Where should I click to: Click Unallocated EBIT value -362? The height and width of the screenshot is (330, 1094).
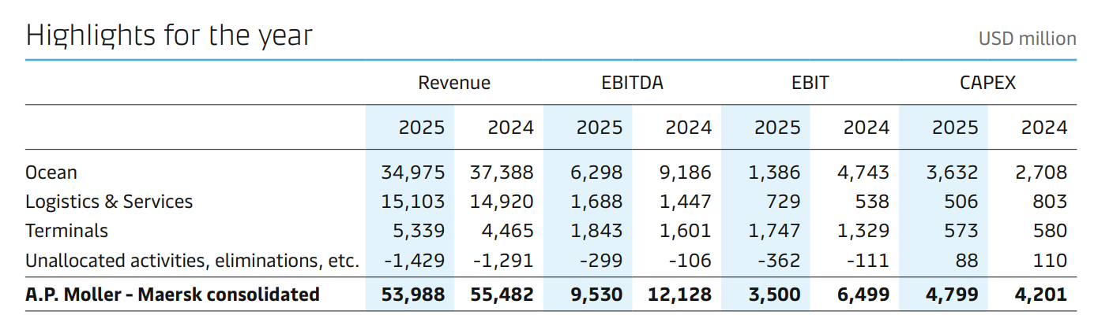[x=779, y=261]
